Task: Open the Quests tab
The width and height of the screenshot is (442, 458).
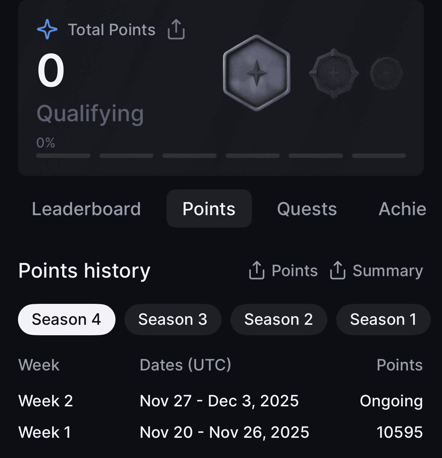Action: (x=307, y=209)
